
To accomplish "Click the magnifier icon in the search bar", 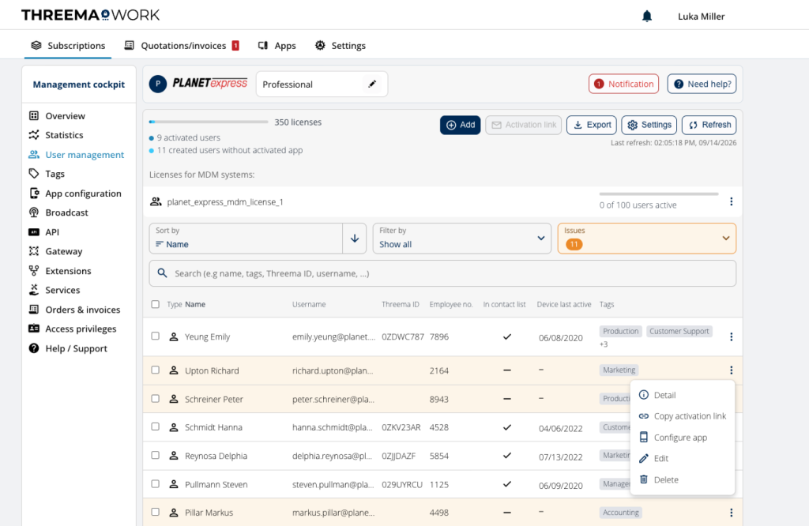I will 162,273.
